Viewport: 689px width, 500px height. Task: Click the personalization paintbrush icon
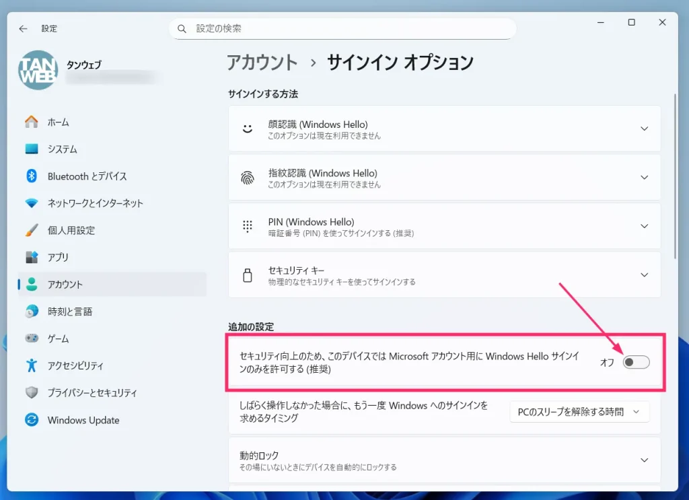pos(31,230)
